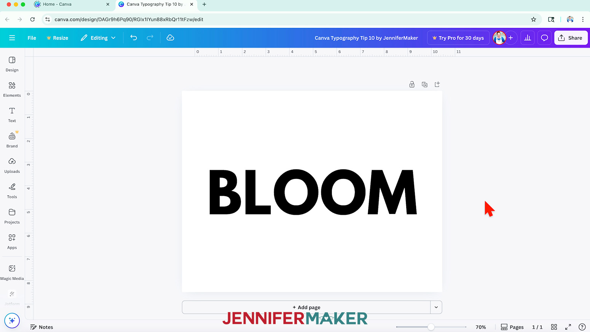
Task: Click the 70% zoom level value
Action: click(x=481, y=327)
